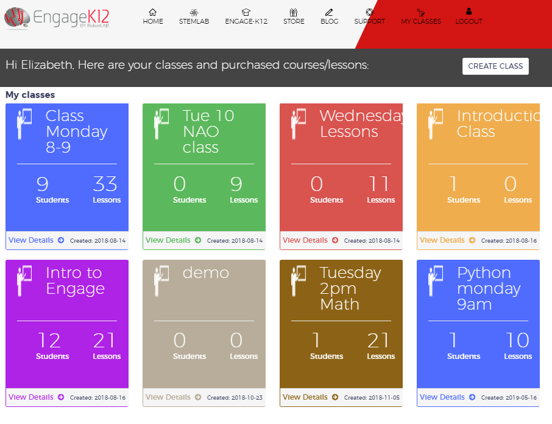Click the teacher icon on Class Monday 8-9
Screen dimensions: 552x424
click(x=24, y=124)
